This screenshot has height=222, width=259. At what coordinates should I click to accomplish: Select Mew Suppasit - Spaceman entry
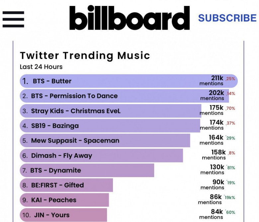(75, 141)
